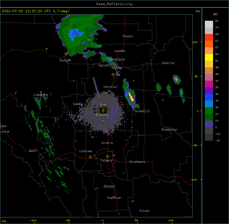The image size is (229, 224).
Task: Click the Sylvan label
Action: pyautogui.click(x=104, y=65)
